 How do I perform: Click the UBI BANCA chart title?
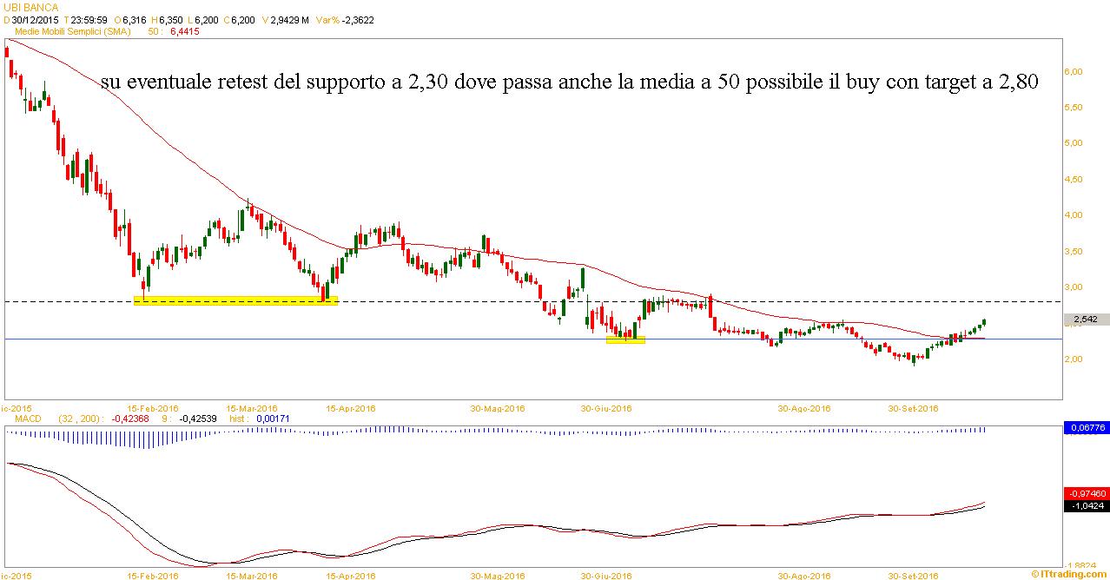click(x=30, y=7)
